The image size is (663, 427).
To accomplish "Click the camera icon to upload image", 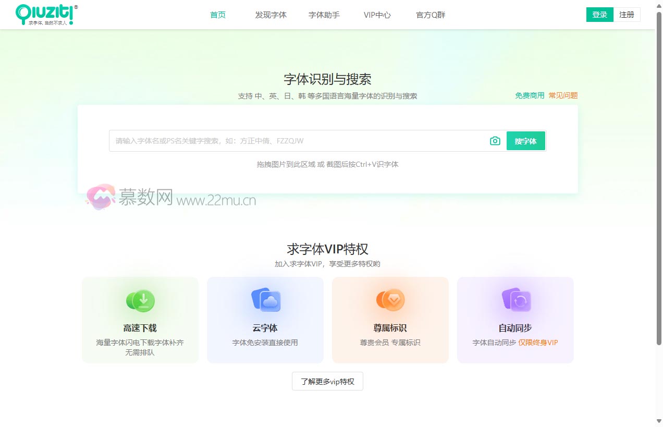I will click(494, 141).
